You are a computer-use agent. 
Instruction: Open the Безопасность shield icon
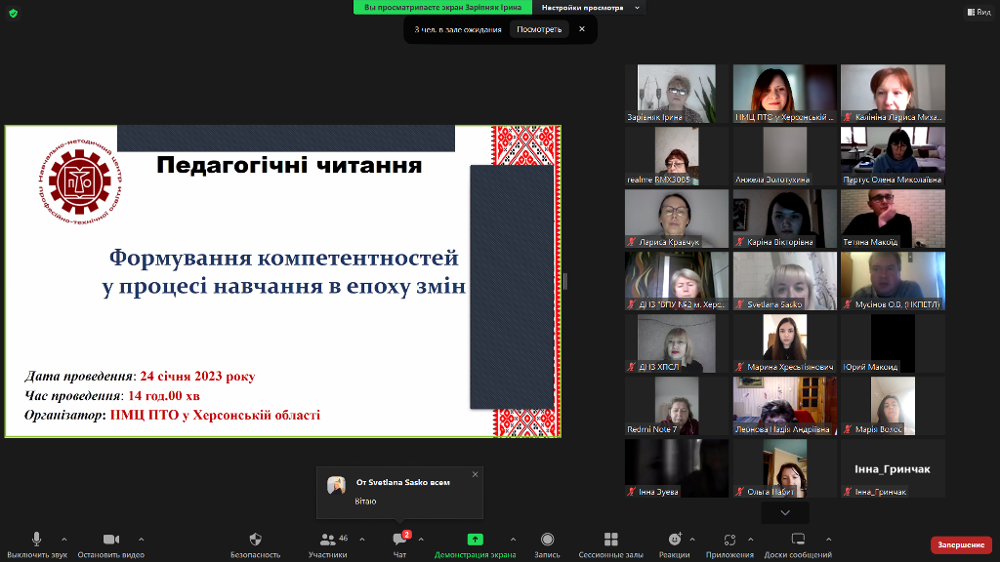(255, 540)
